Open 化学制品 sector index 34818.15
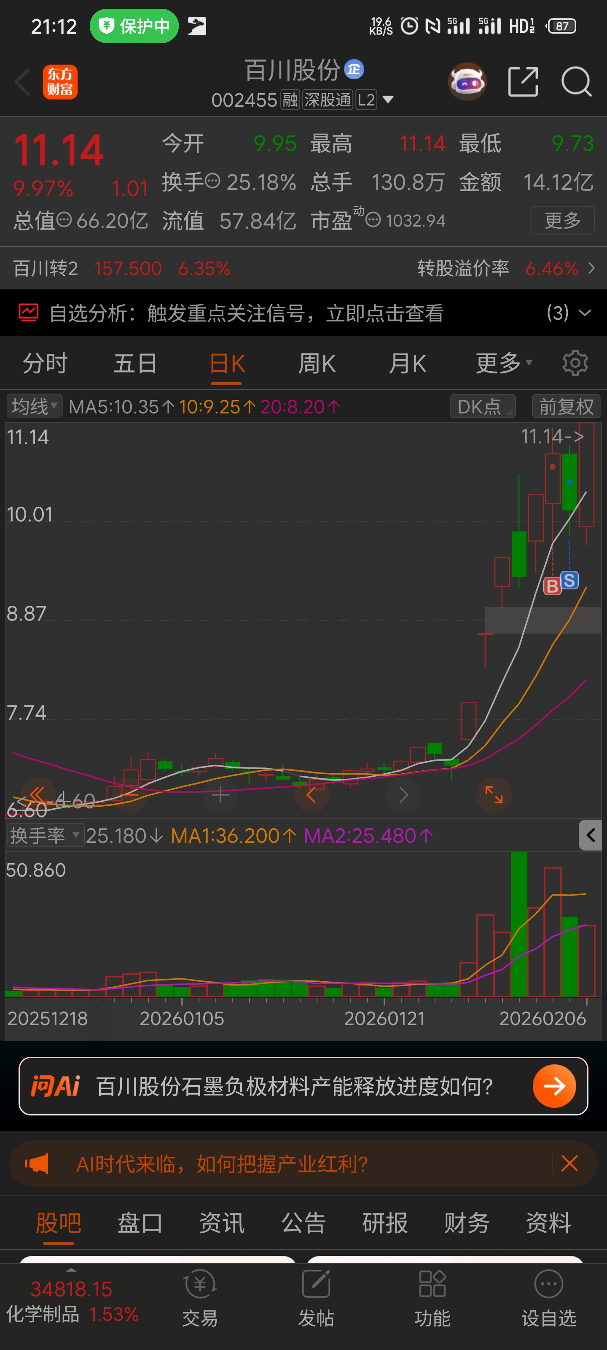The image size is (607, 1350). (x=72, y=1301)
